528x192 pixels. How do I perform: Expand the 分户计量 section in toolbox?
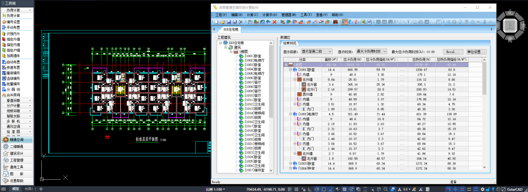point(18,106)
